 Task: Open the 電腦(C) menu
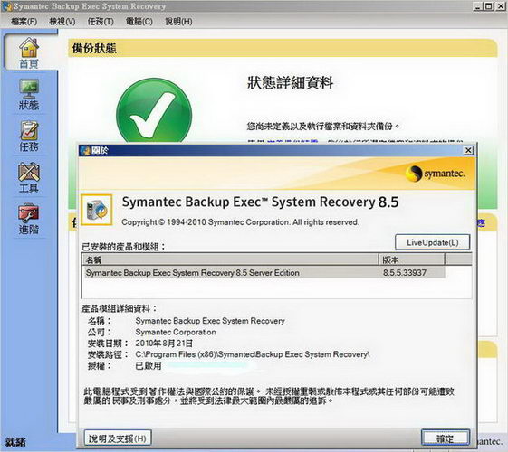tap(139, 22)
